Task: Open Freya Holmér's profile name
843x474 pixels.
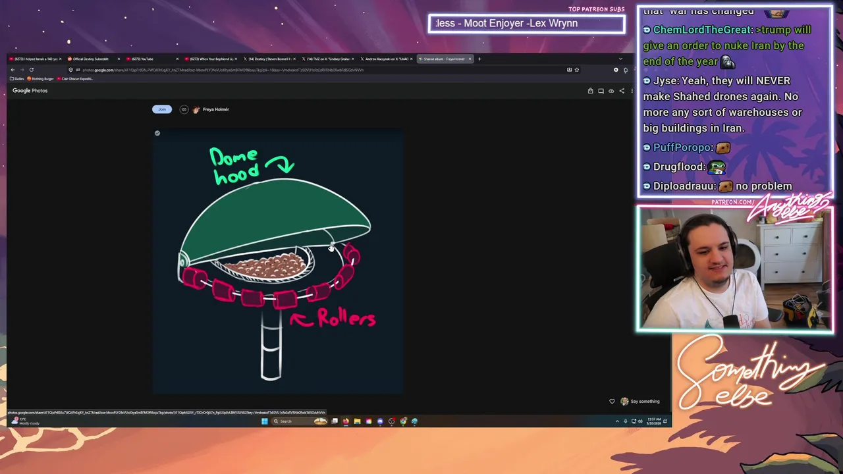Action: [215, 109]
